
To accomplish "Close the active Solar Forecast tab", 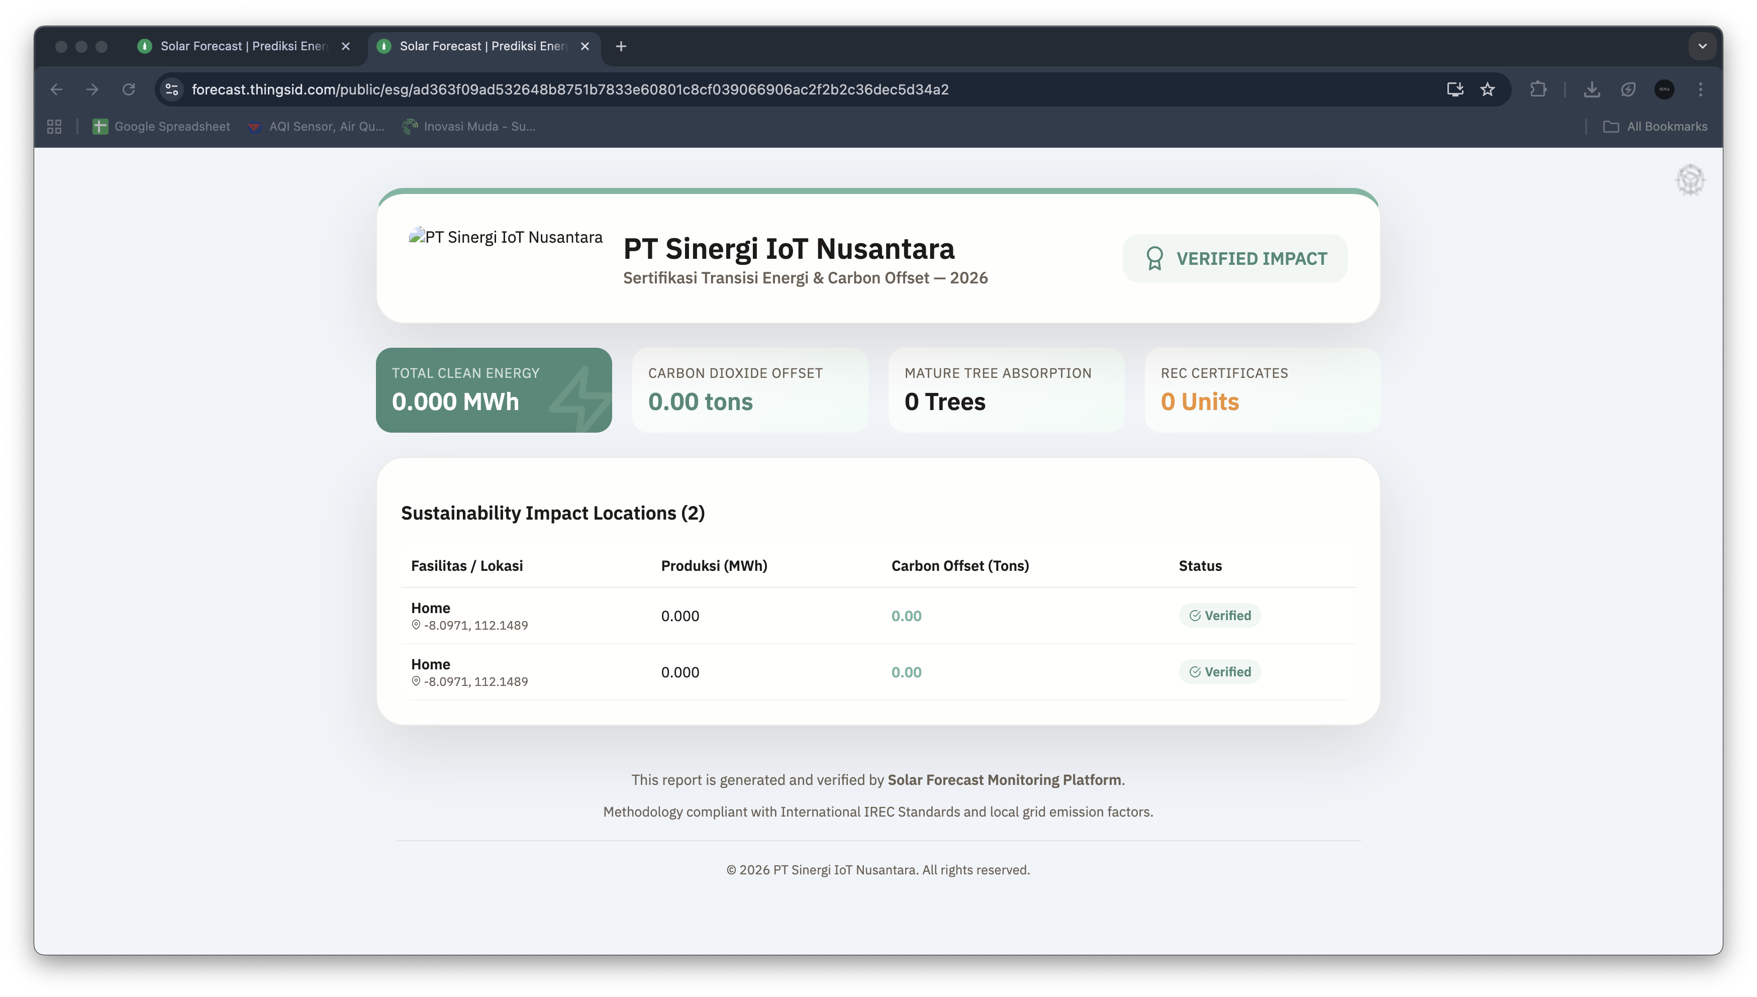I will (585, 47).
